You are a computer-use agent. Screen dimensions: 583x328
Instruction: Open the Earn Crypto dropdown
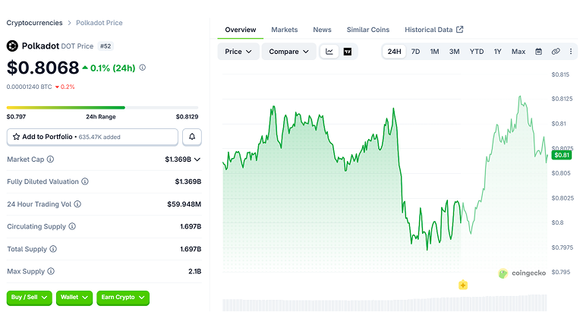pyautogui.click(x=123, y=298)
